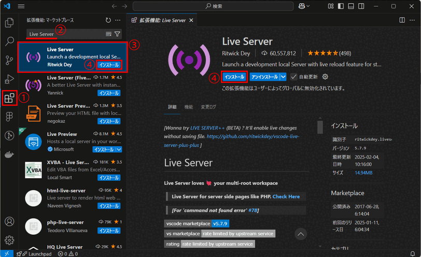Open the extensions filter funnel
Image resolution: width=421 pixels, height=257 pixels.
(x=117, y=34)
